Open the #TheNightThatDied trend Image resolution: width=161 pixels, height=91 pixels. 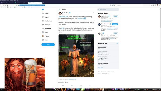(103, 58)
